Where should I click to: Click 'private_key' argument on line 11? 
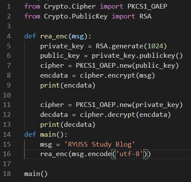click(157, 105)
